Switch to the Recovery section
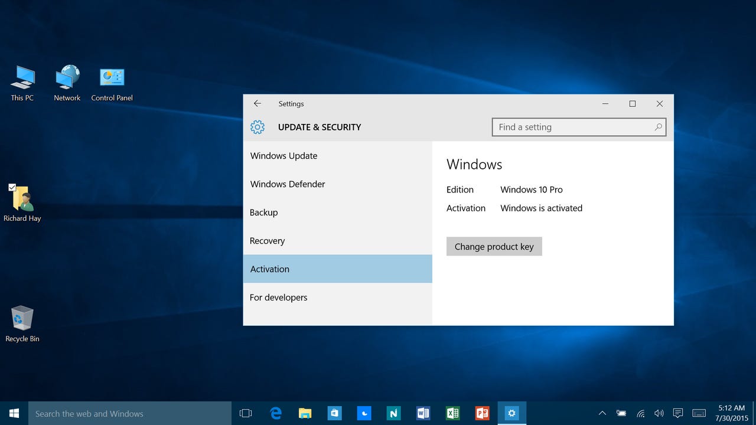756x425 pixels. tap(267, 241)
